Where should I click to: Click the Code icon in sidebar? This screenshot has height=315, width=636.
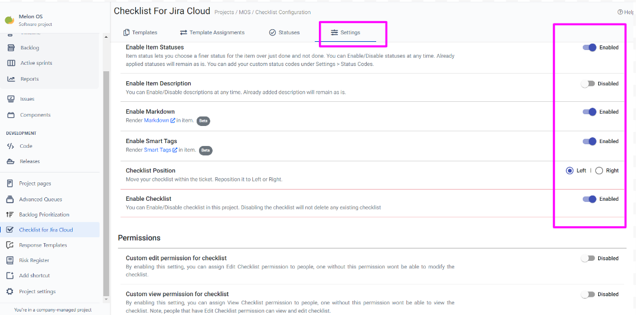click(10, 146)
